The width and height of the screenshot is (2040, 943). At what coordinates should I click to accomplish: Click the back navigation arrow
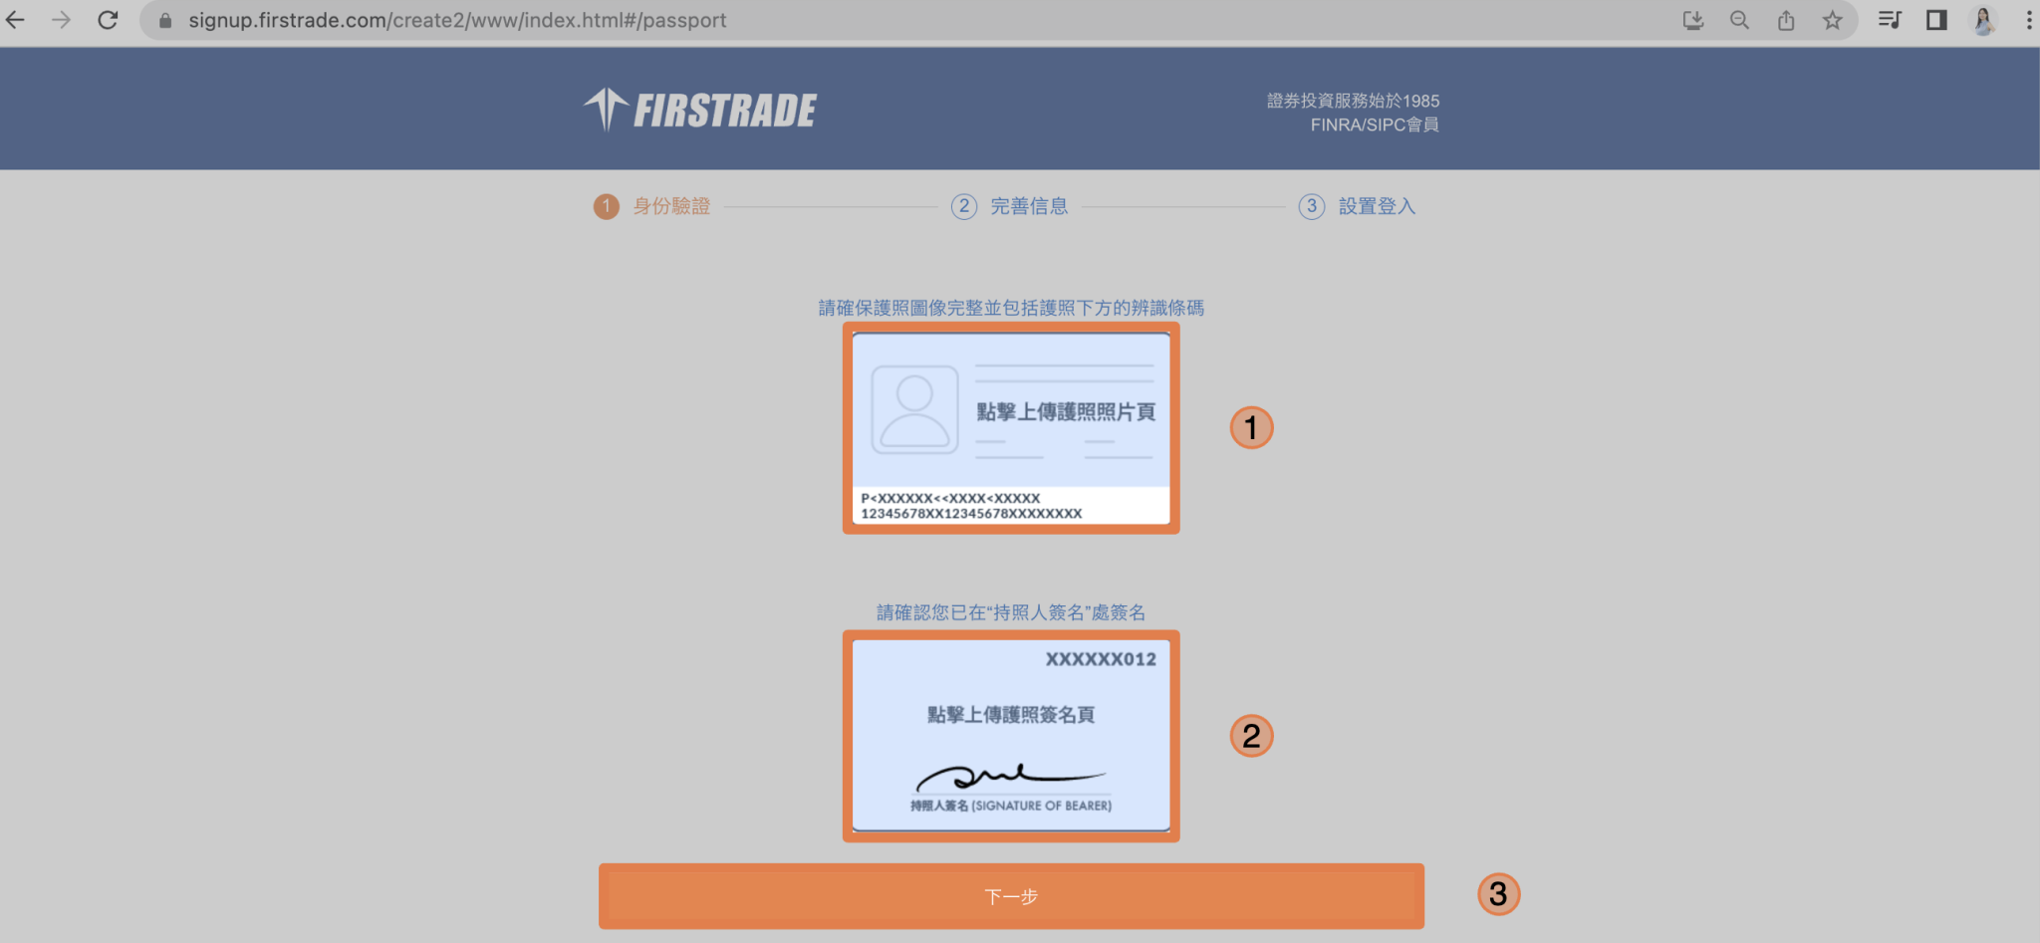coord(15,20)
